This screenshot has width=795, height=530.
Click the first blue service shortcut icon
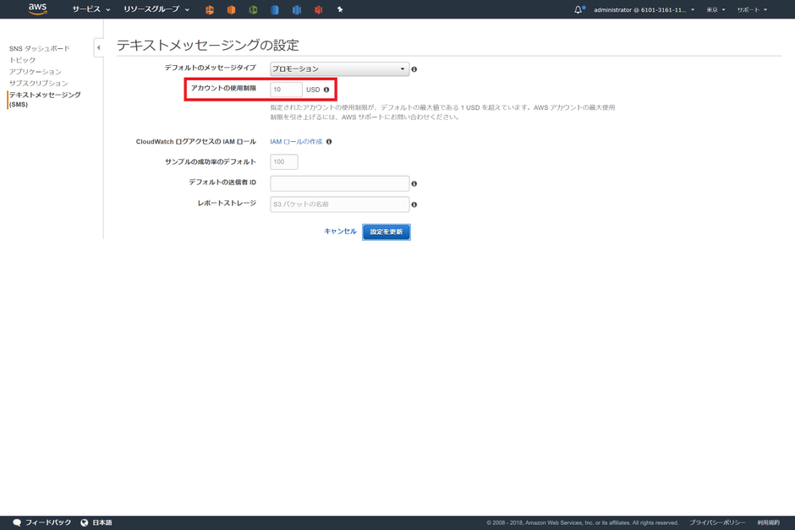pos(275,9)
